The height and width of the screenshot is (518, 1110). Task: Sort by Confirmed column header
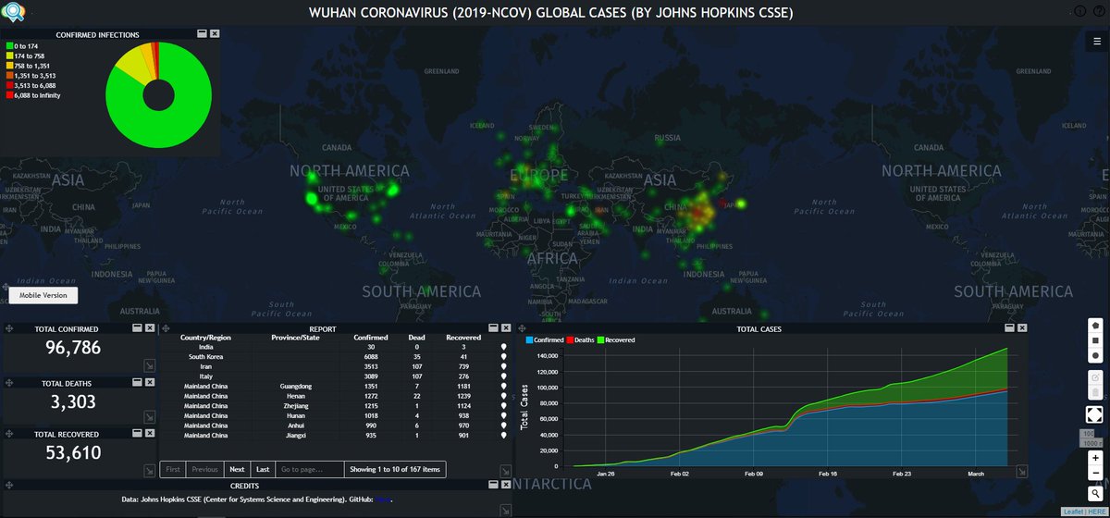[371, 338]
